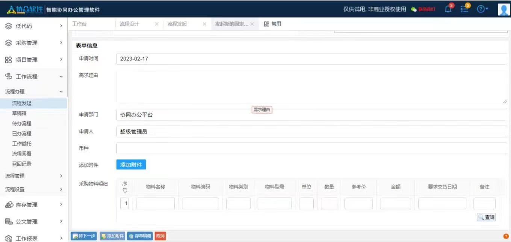Click the blue 添加附件 button

pyautogui.click(x=131, y=165)
